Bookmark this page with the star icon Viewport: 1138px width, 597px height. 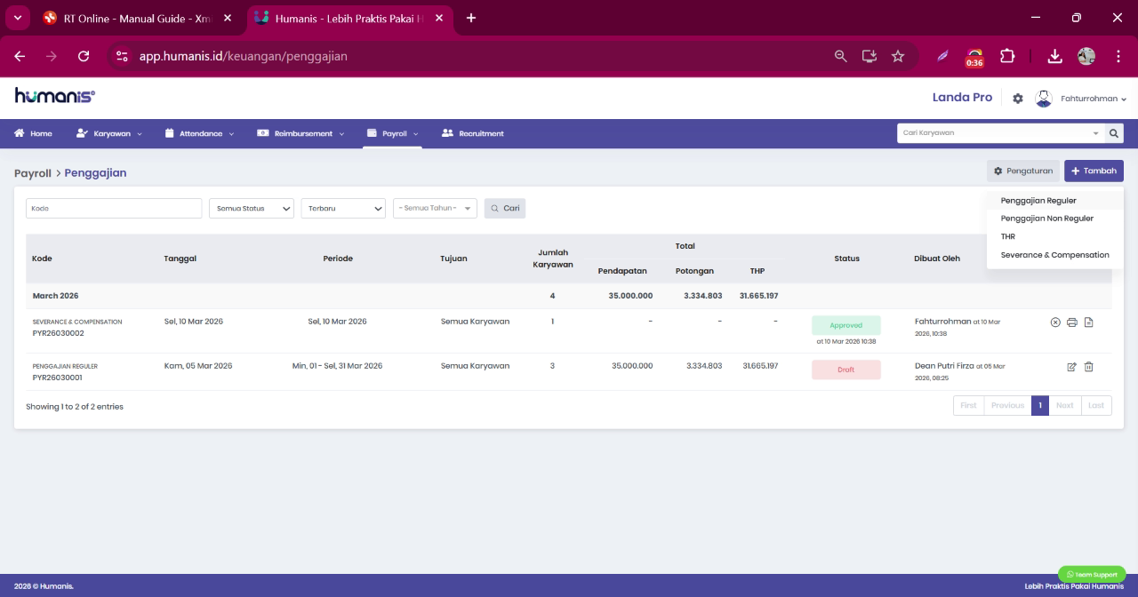(x=898, y=56)
